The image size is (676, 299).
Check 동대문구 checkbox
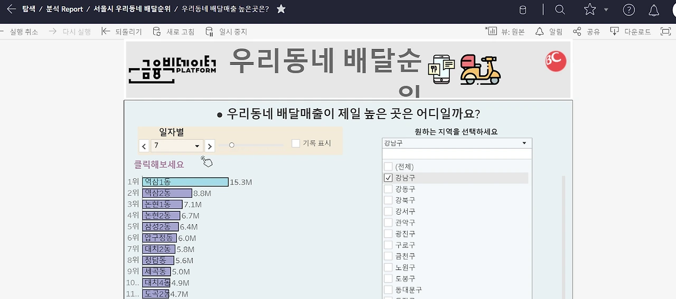pyautogui.click(x=388, y=290)
